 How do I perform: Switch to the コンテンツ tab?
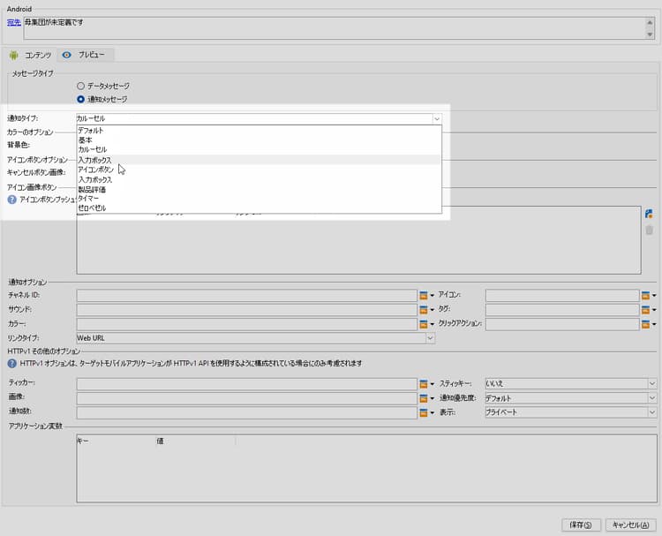click(x=30, y=55)
